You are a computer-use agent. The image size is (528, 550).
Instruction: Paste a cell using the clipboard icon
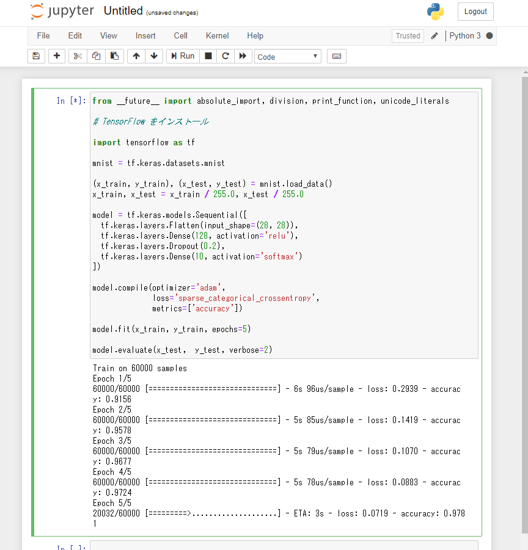114,56
